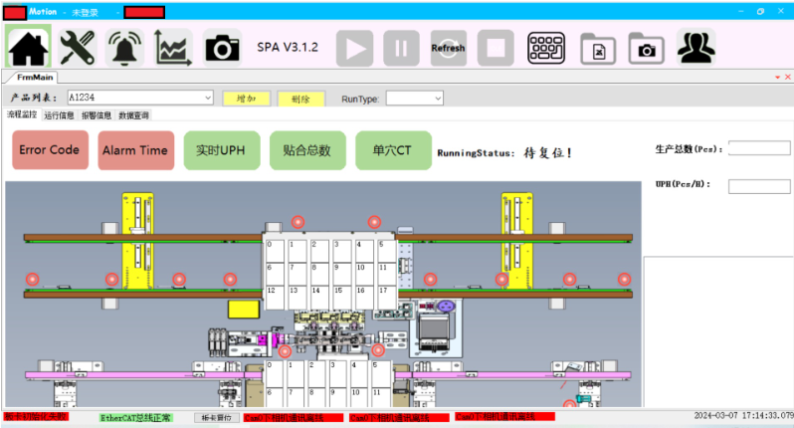
Task: Open the folder with camera icon
Action: (647, 47)
